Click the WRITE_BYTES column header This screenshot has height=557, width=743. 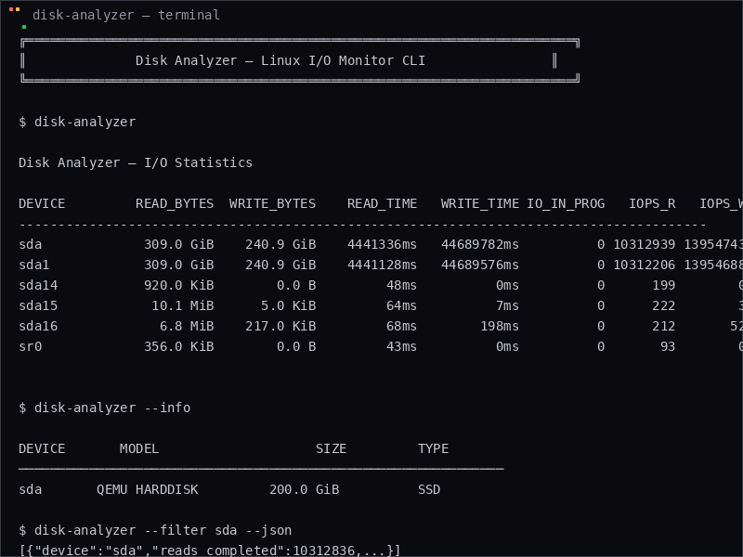coord(272,204)
